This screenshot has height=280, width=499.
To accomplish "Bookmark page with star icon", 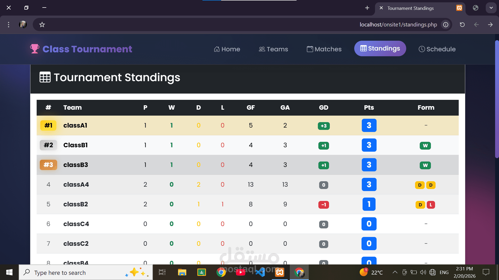I will coord(42,25).
